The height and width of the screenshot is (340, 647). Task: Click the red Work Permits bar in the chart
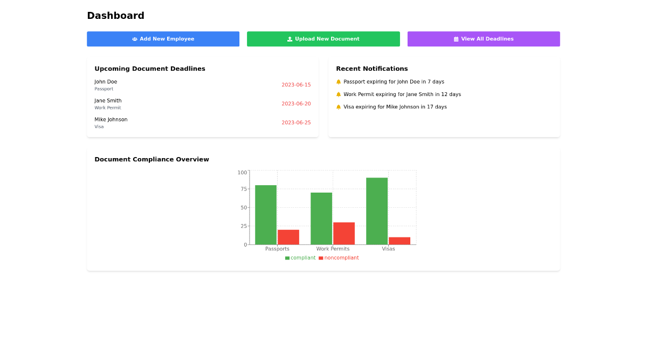(x=345, y=232)
